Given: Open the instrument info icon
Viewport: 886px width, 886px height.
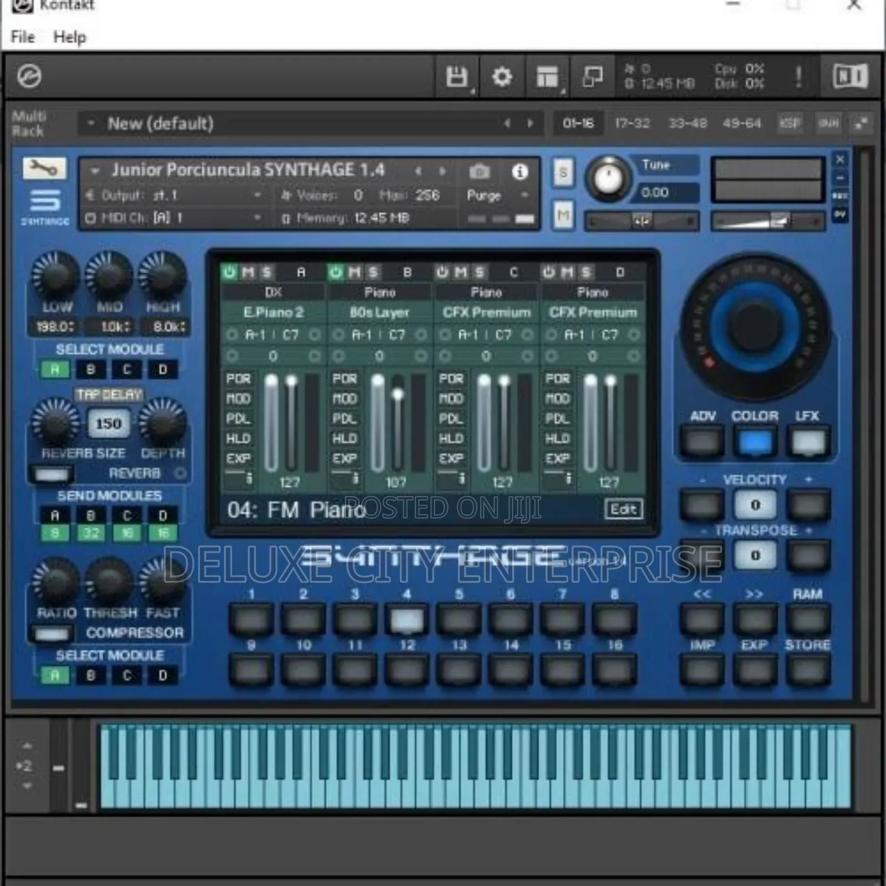Looking at the screenshot, I should 519,172.
